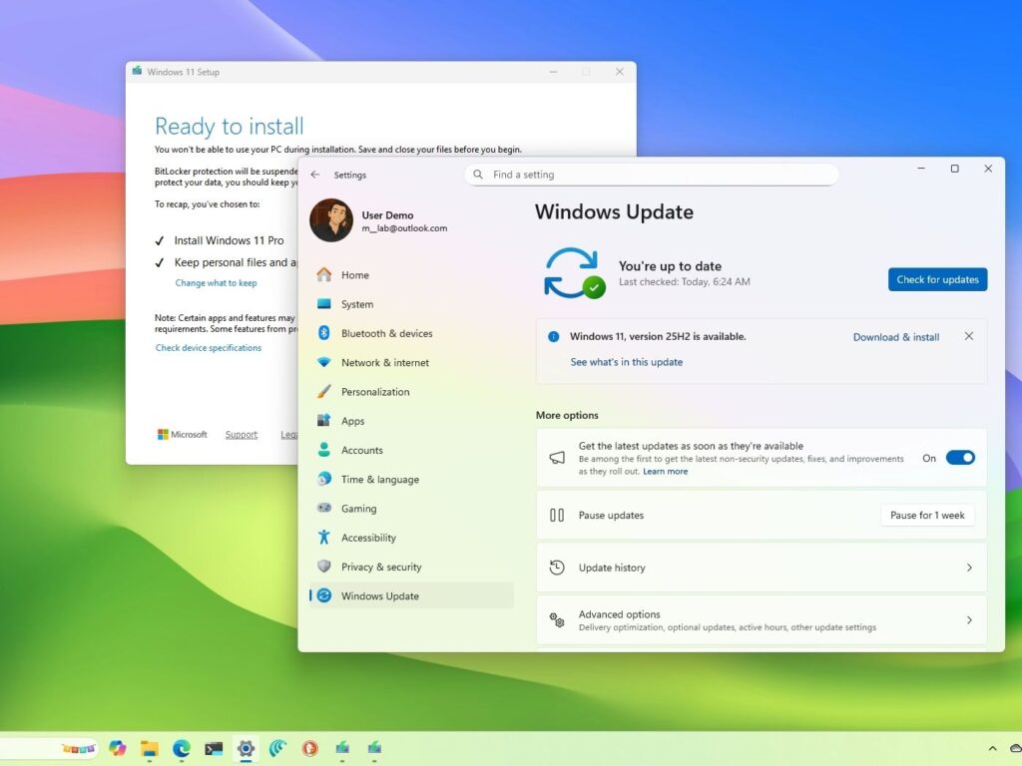Click the Find a setting search box
This screenshot has width=1022, height=766.
[653, 175]
